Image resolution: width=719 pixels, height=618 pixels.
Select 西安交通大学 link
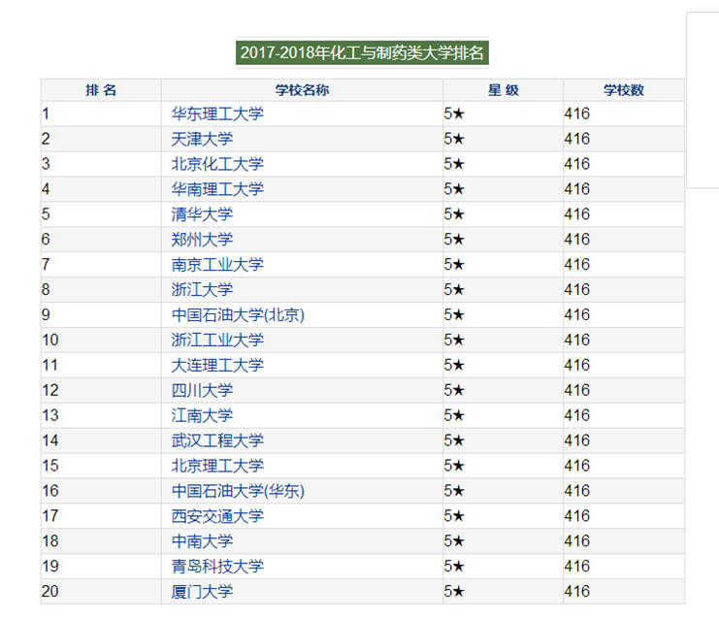[x=216, y=516]
